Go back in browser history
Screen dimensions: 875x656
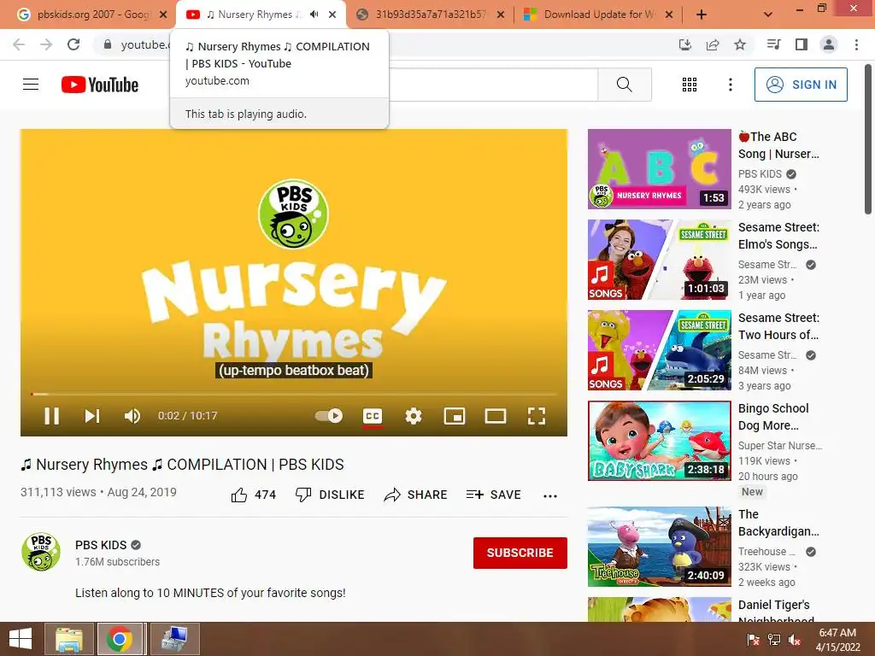click(x=19, y=44)
